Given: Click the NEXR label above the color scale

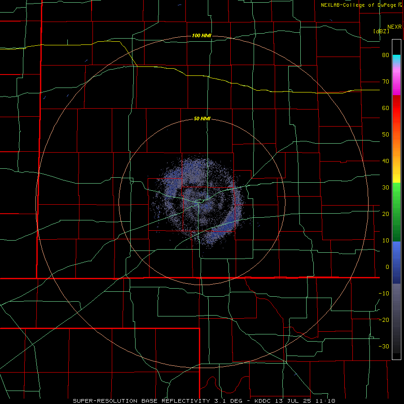Looking at the screenshot, I should [x=395, y=27].
